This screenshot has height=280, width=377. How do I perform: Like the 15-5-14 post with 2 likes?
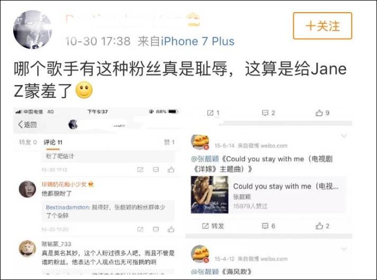(x=323, y=226)
